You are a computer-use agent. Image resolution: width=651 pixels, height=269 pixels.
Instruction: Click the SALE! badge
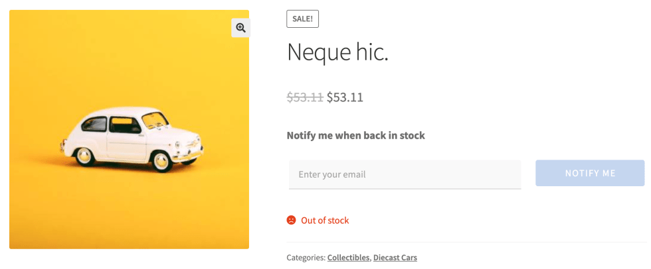[x=302, y=19]
